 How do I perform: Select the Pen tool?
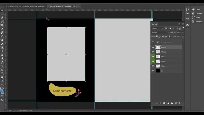pos(2,62)
